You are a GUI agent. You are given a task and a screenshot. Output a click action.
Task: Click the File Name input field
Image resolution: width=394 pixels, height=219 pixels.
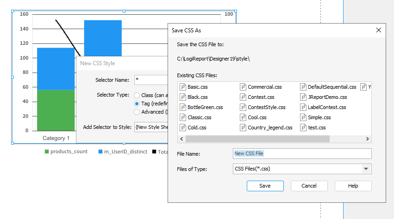coord(302,153)
